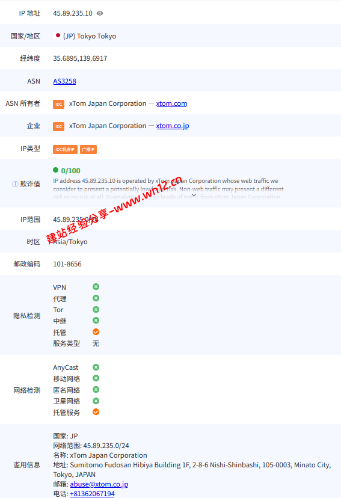Click the IDC机房IP type tag
The width and height of the screenshot is (341, 498).
65,149
